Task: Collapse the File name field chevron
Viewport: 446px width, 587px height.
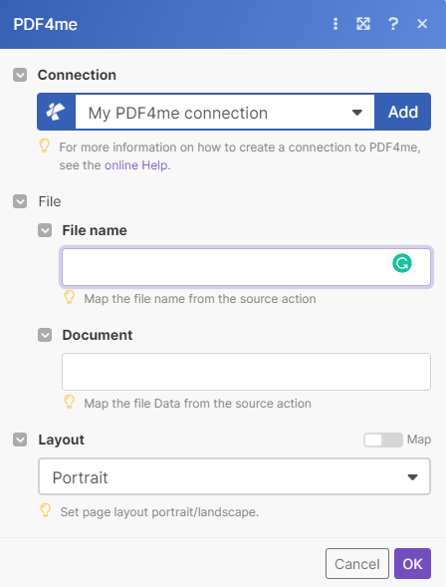Action: tap(45, 230)
